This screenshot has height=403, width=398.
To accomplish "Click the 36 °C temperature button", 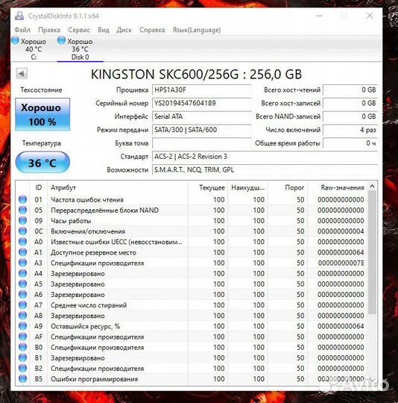I will [42, 163].
